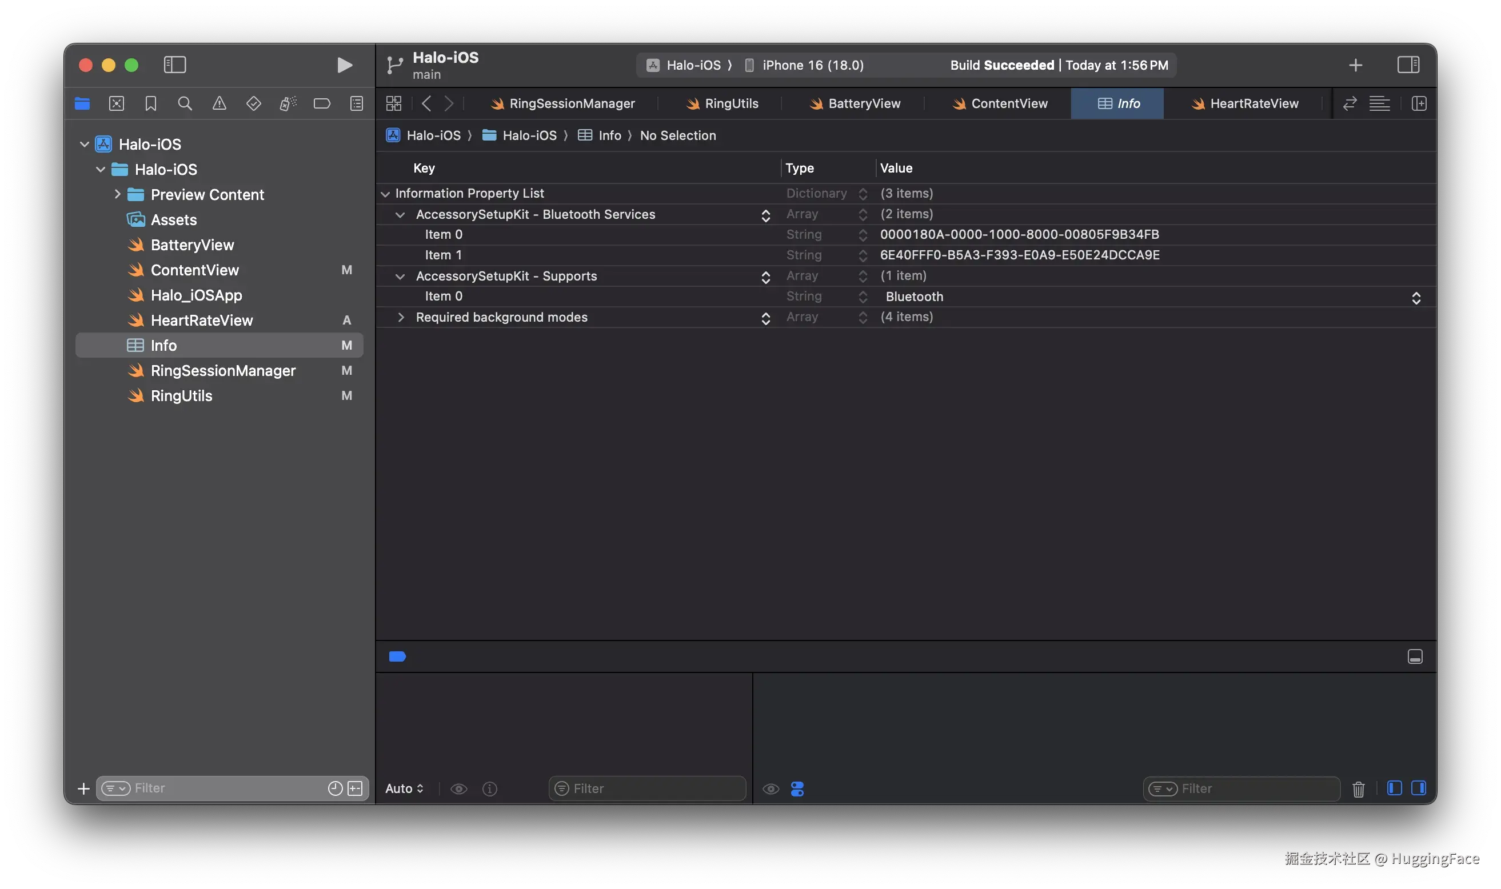1501x889 pixels.
Task: Open the Bluetooth value dropdown
Action: 1416,297
